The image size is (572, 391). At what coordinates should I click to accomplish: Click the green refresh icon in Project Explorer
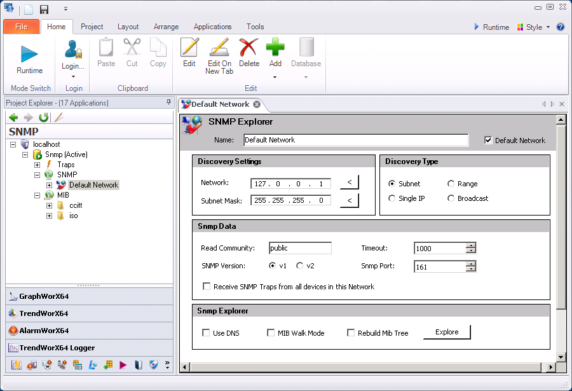click(x=43, y=118)
